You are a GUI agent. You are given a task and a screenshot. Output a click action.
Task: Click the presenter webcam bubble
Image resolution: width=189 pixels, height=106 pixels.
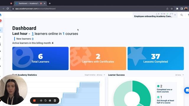(13, 90)
